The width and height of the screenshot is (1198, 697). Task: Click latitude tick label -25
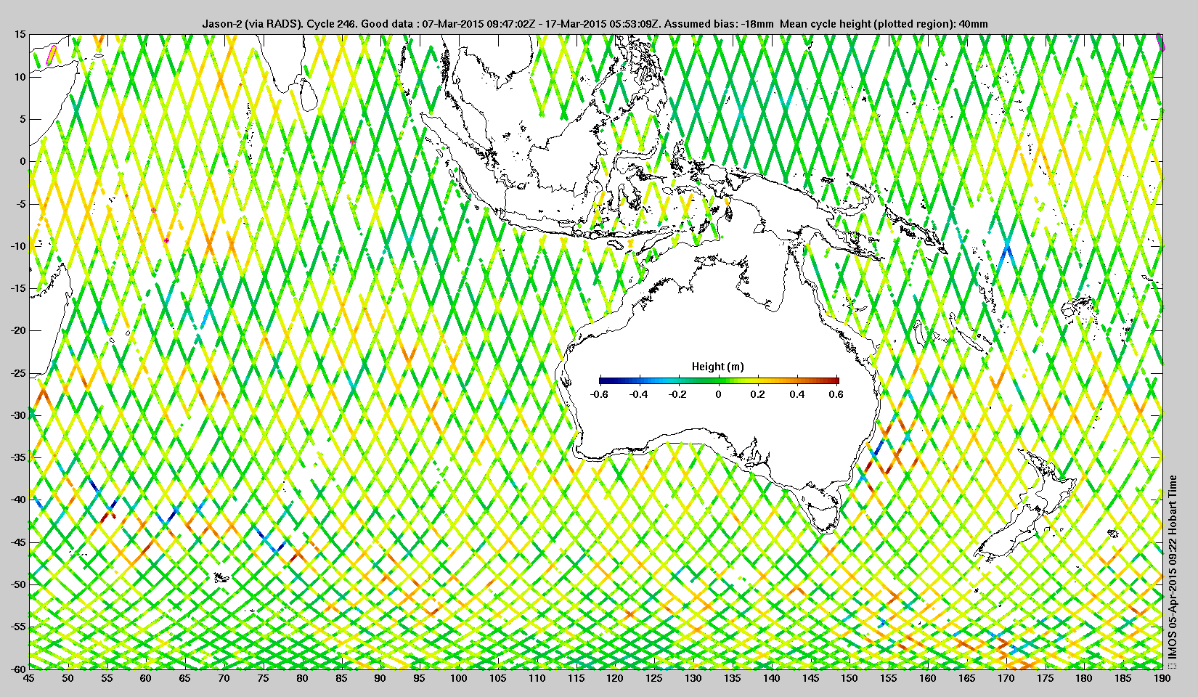coord(18,373)
